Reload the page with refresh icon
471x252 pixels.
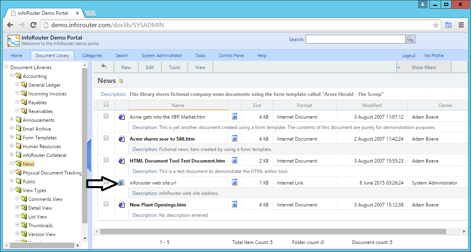coord(34,25)
